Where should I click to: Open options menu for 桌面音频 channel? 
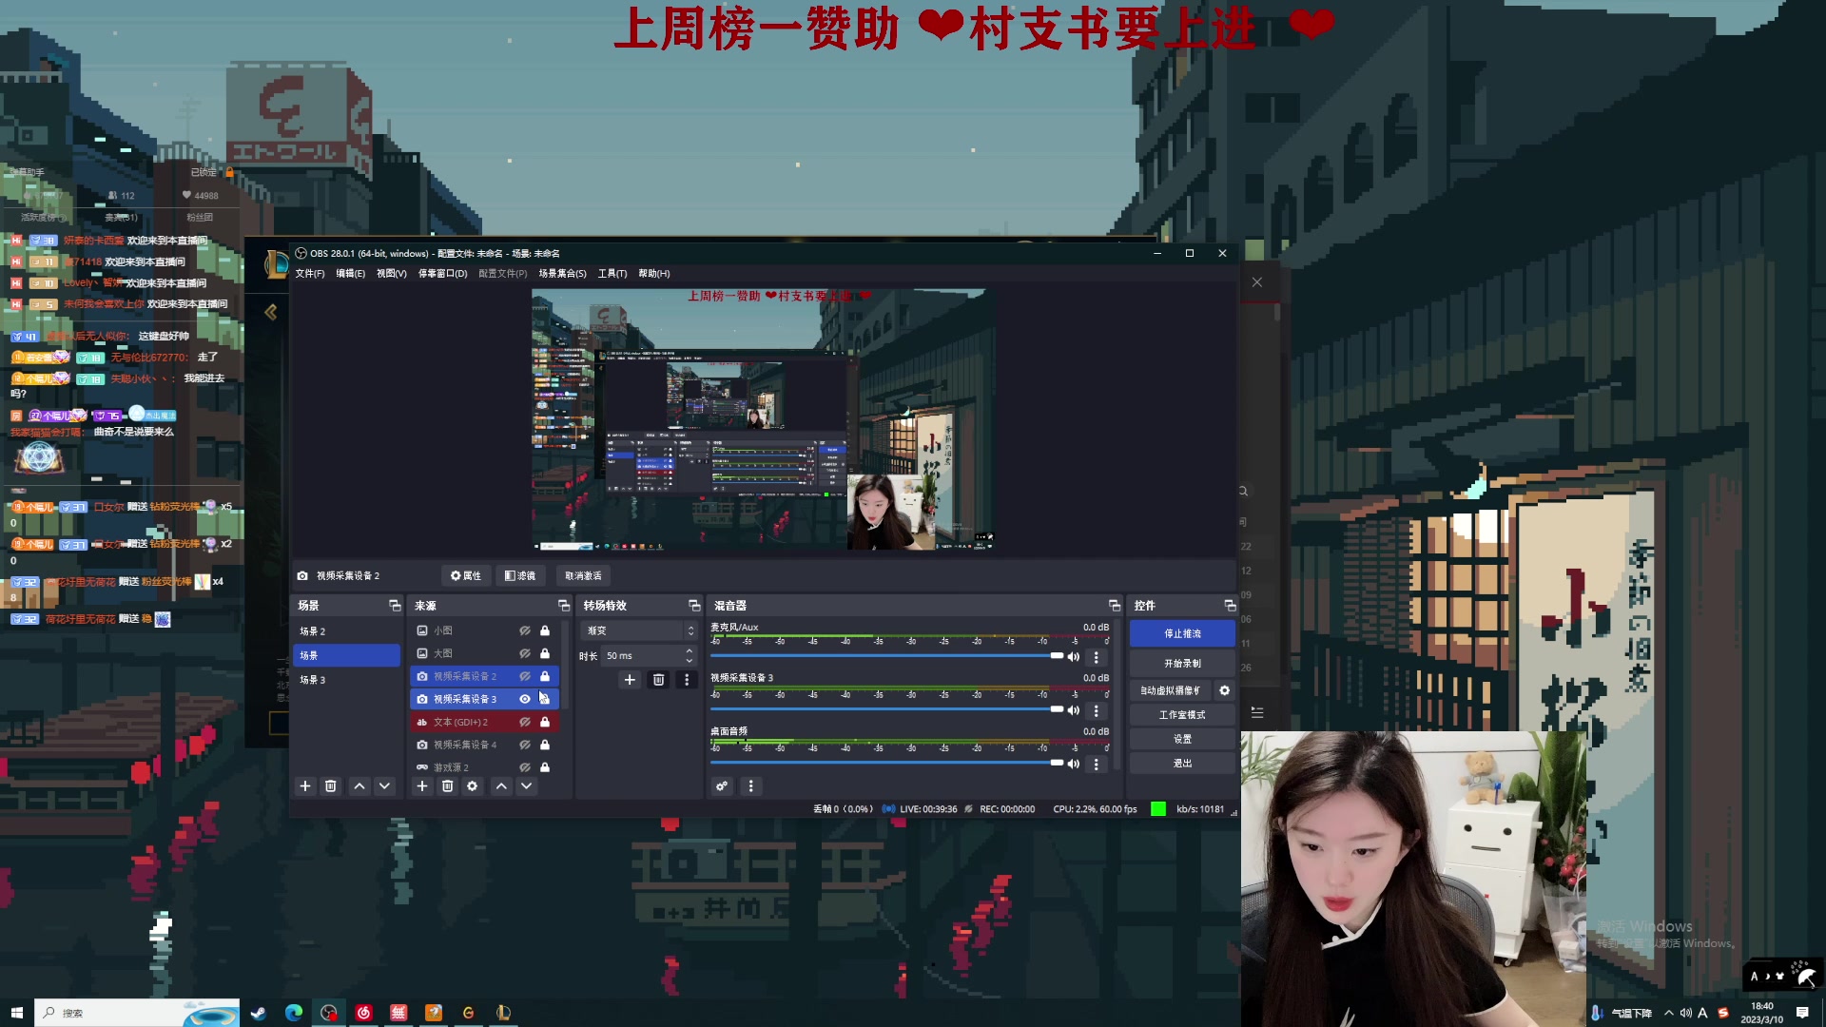(1097, 764)
